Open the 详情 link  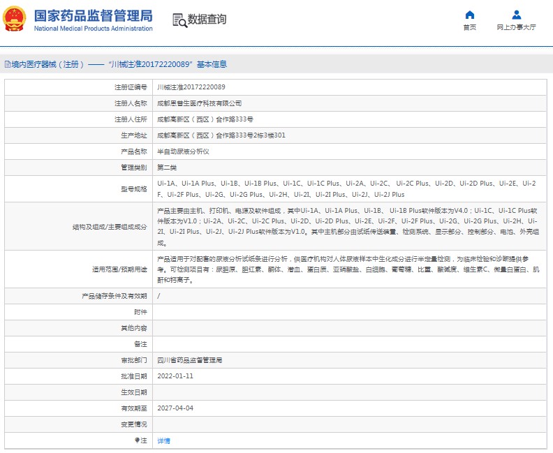coord(163,440)
